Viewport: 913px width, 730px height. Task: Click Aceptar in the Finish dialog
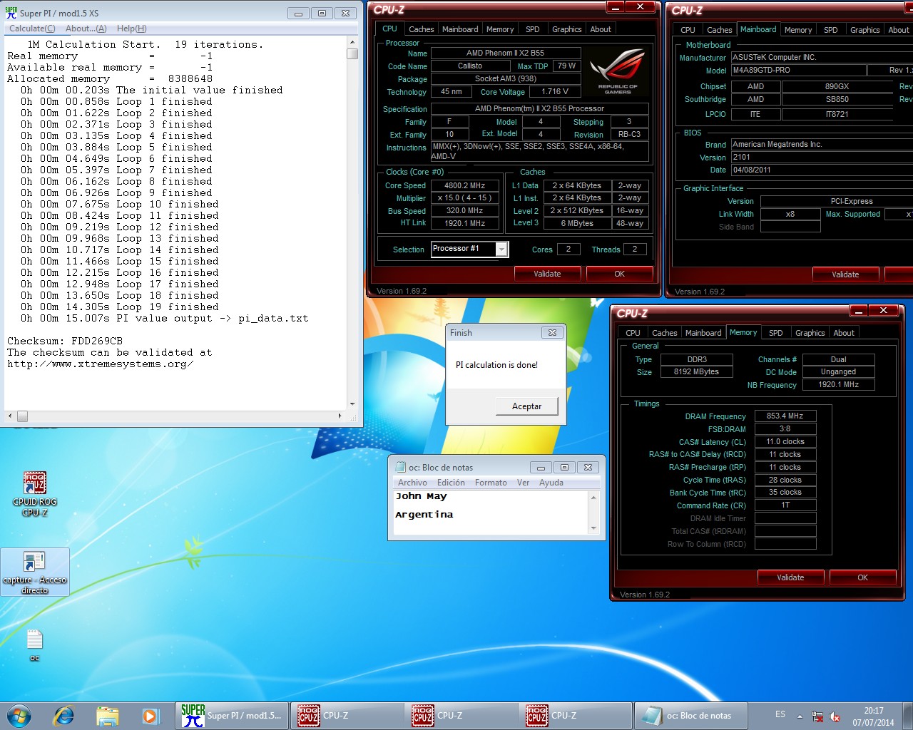click(x=526, y=406)
